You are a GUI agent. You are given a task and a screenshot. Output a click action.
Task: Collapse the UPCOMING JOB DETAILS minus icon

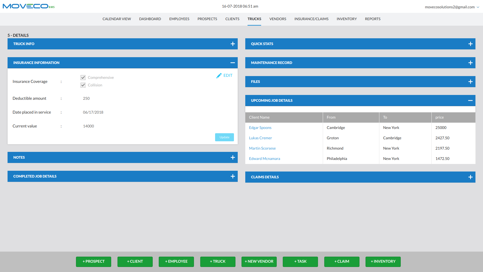tap(470, 100)
